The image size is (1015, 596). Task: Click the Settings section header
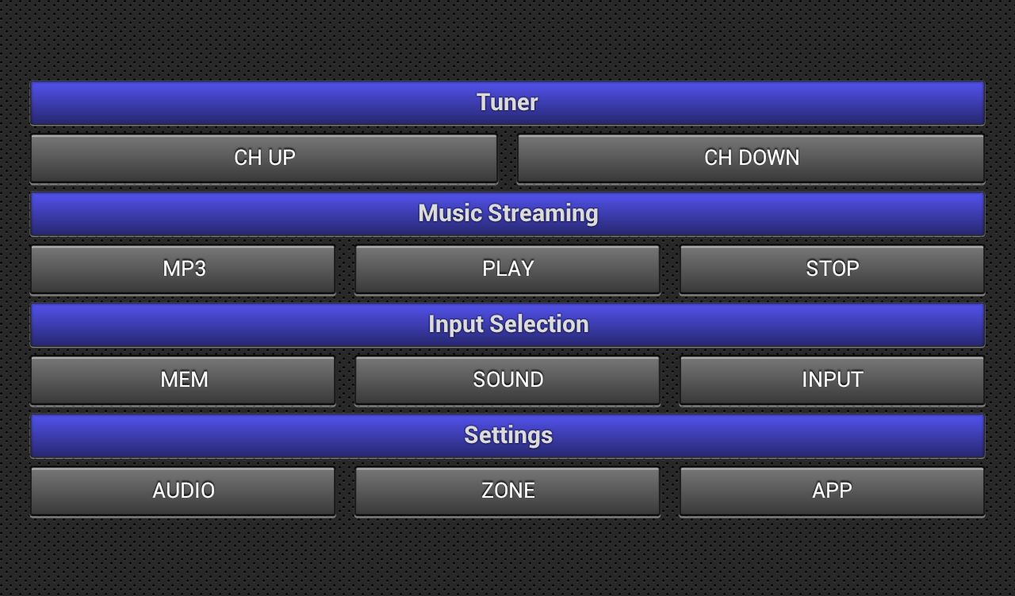pos(507,435)
